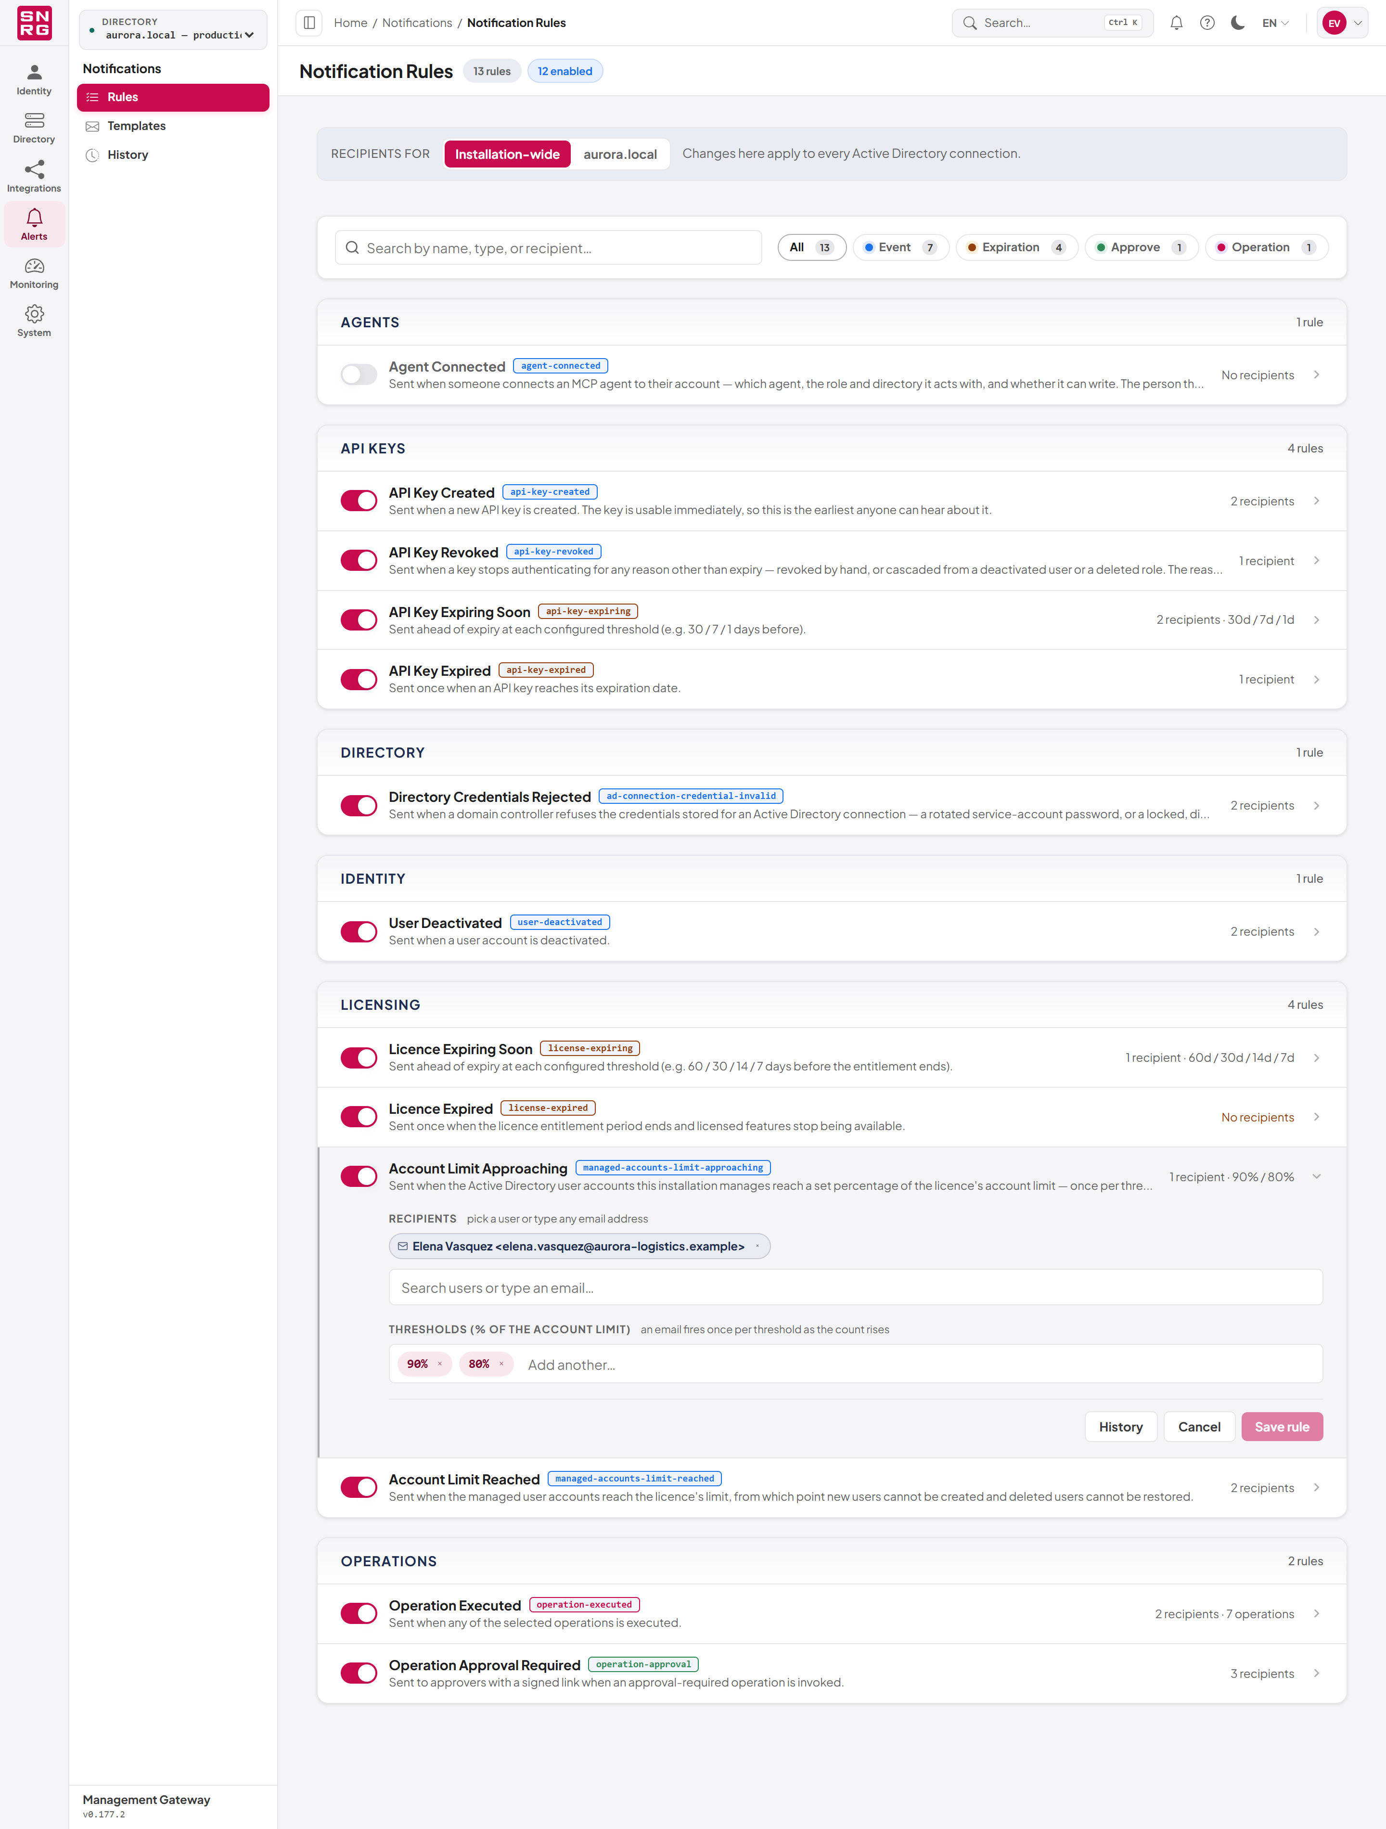Select Rules in Notifications menu
The image size is (1386, 1829).
point(173,97)
